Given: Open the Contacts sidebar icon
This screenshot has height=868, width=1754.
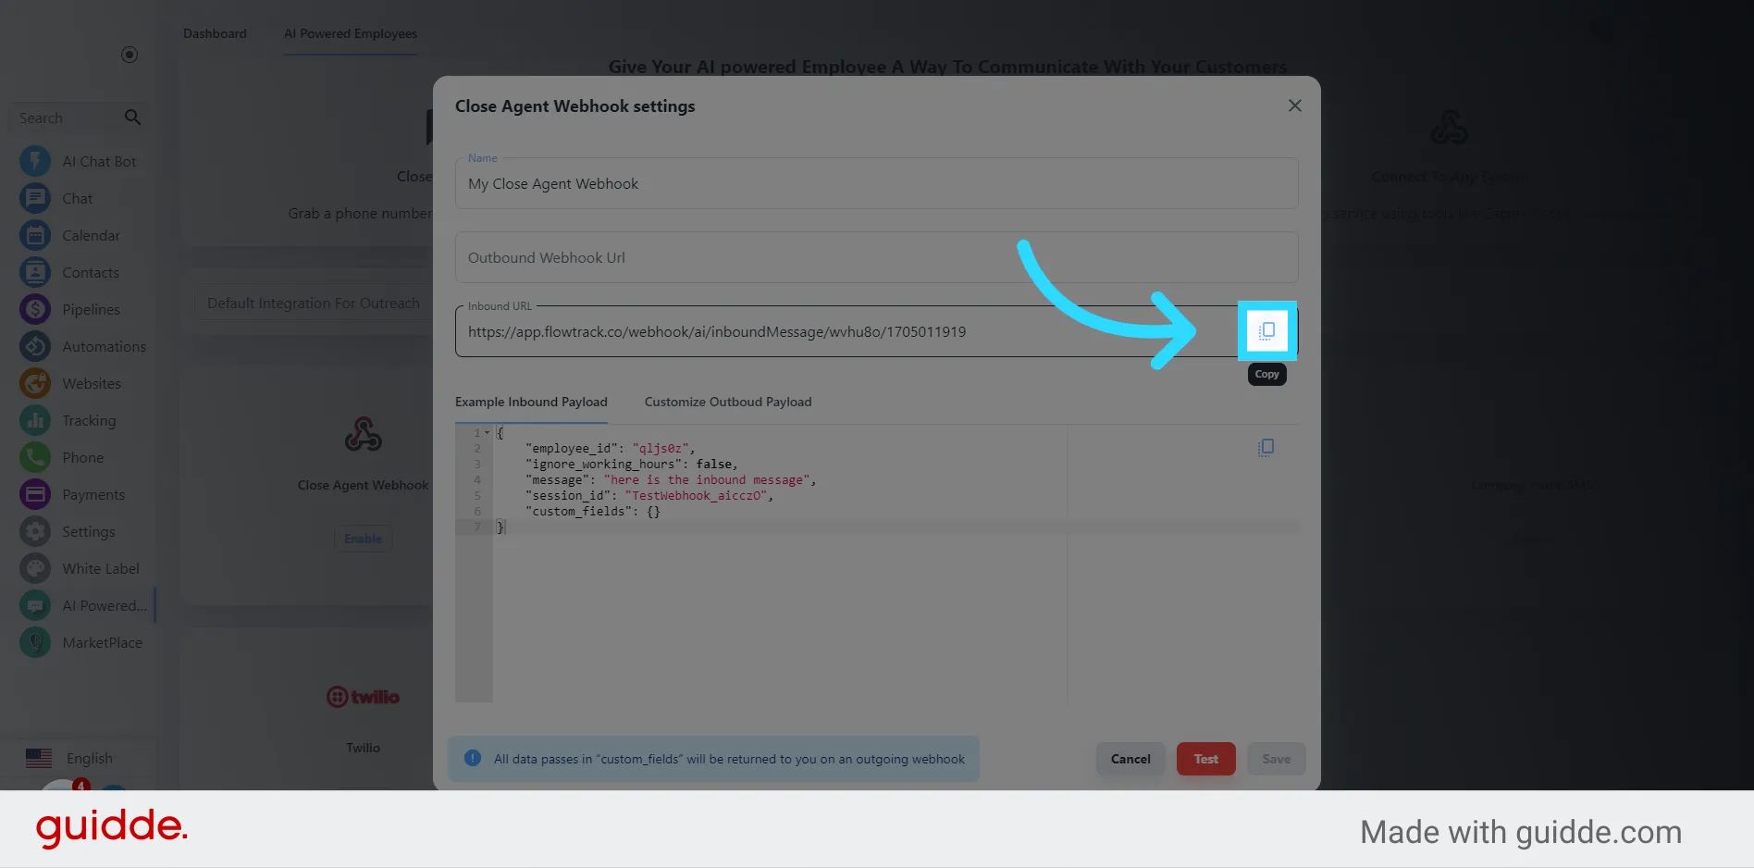Looking at the screenshot, I should (x=35, y=272).
